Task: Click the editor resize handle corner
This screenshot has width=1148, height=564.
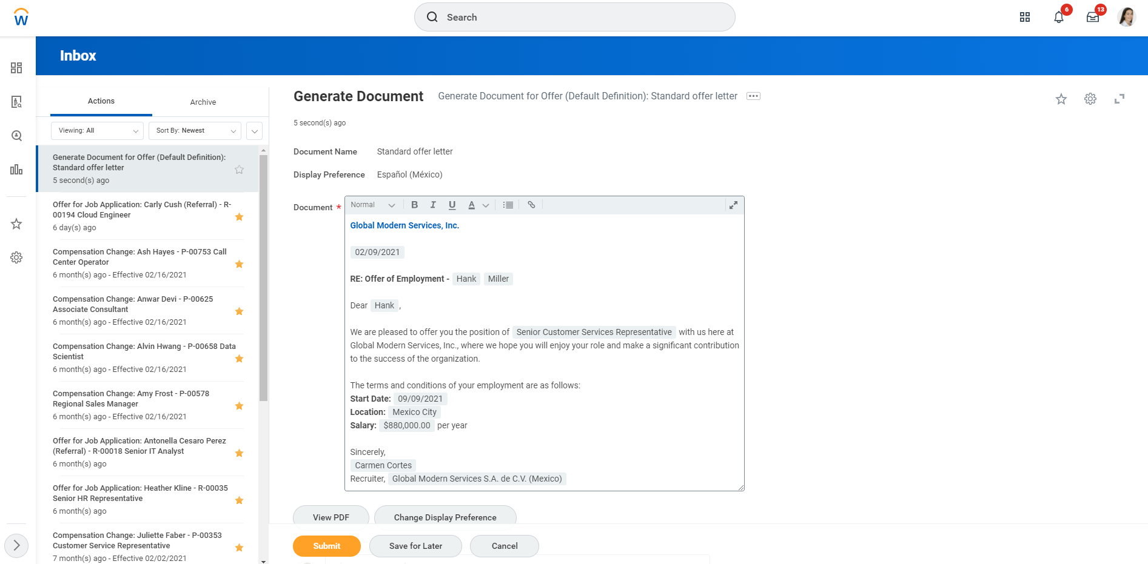Action: click(740, 487)
